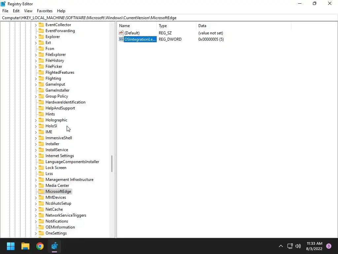Viewport: 338px width, 254px height.
Task: Select the InstallService key
Action: click(x=57, y=150)
